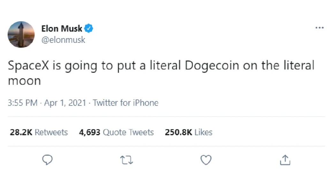
Task: Click SpaceX at the start of the tweet
Action: click(x=28, y=65)
